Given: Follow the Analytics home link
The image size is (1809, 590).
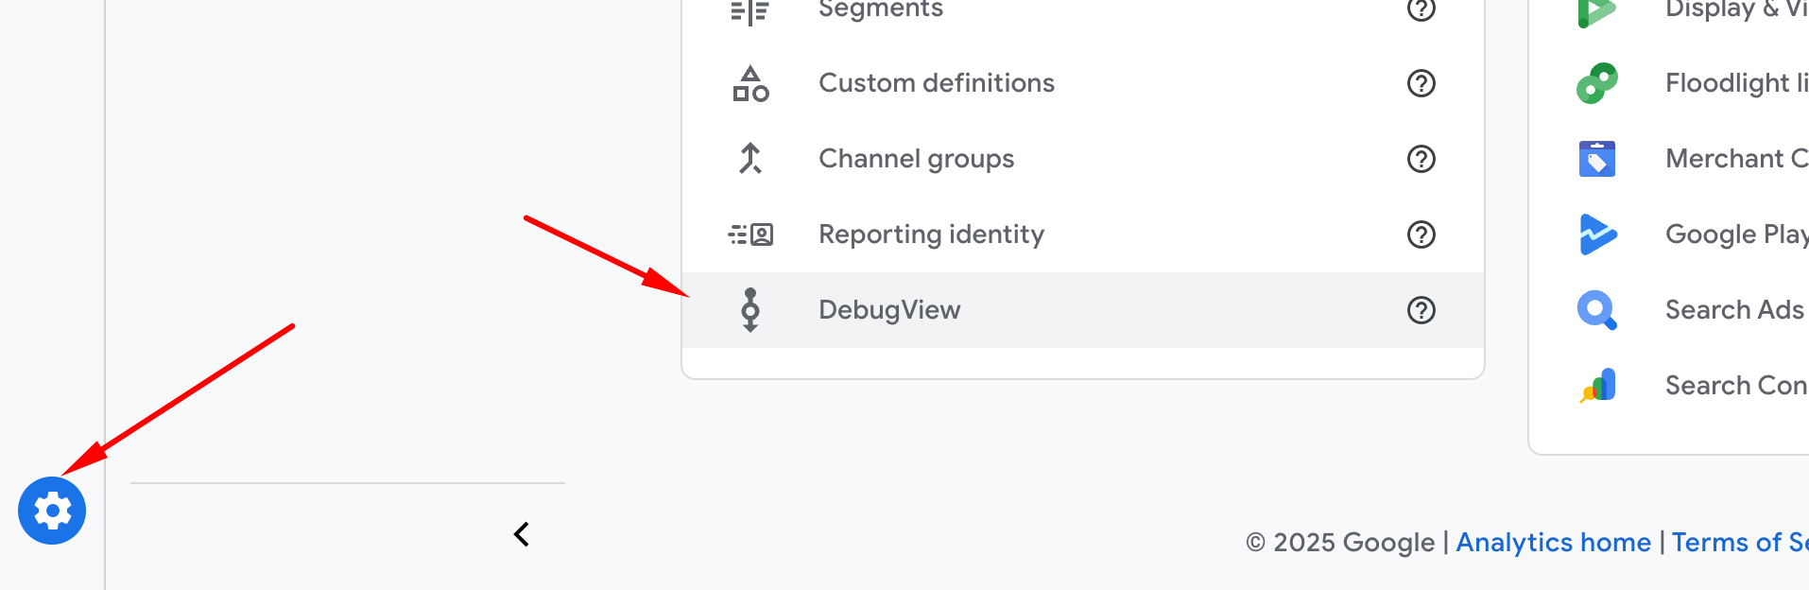Looking at the screenshot, I should point(1553,543).
